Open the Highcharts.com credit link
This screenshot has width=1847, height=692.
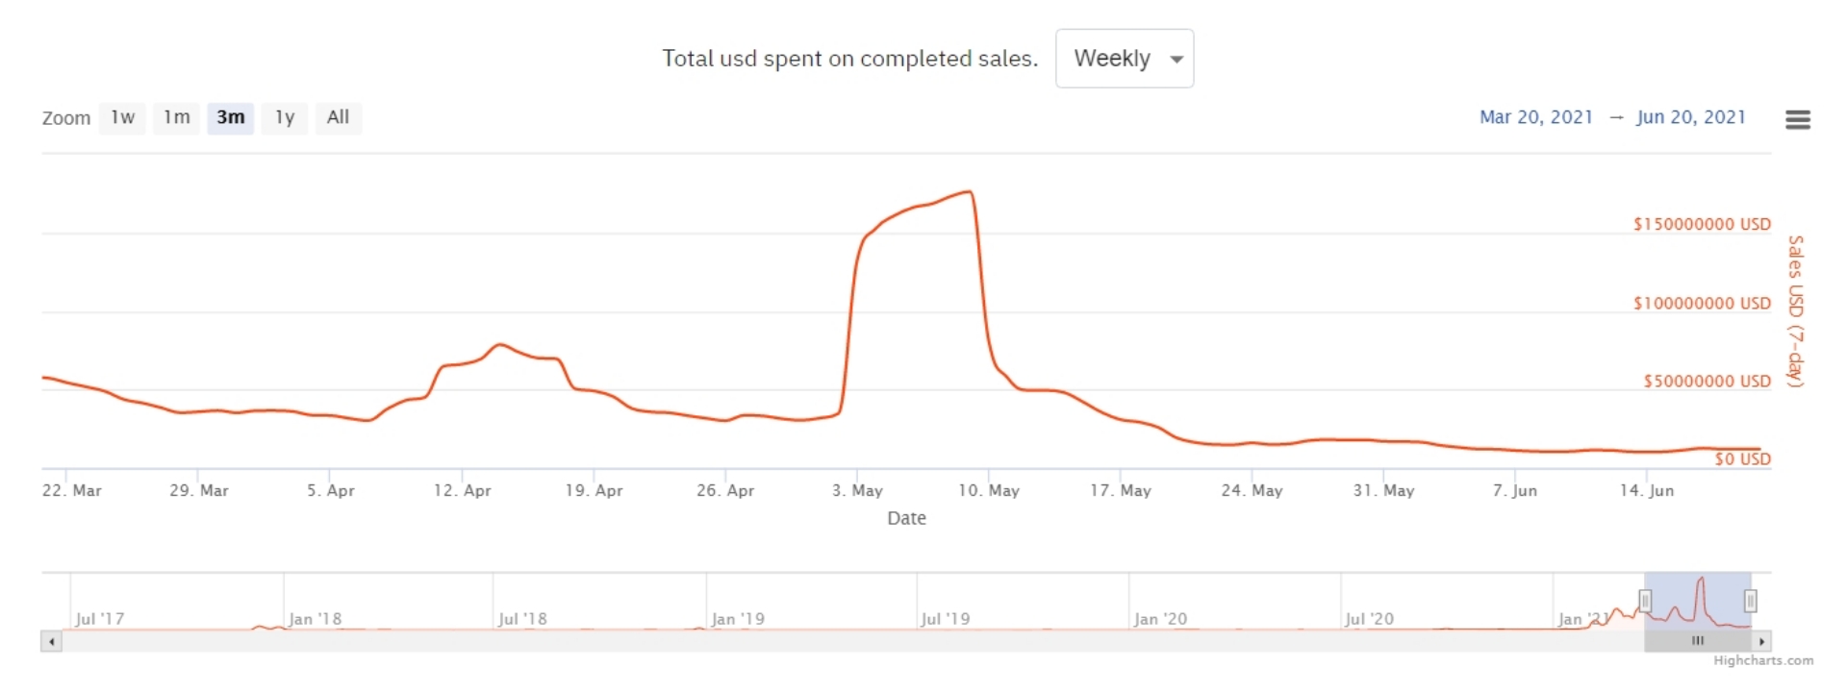(x=1762, y=660)
